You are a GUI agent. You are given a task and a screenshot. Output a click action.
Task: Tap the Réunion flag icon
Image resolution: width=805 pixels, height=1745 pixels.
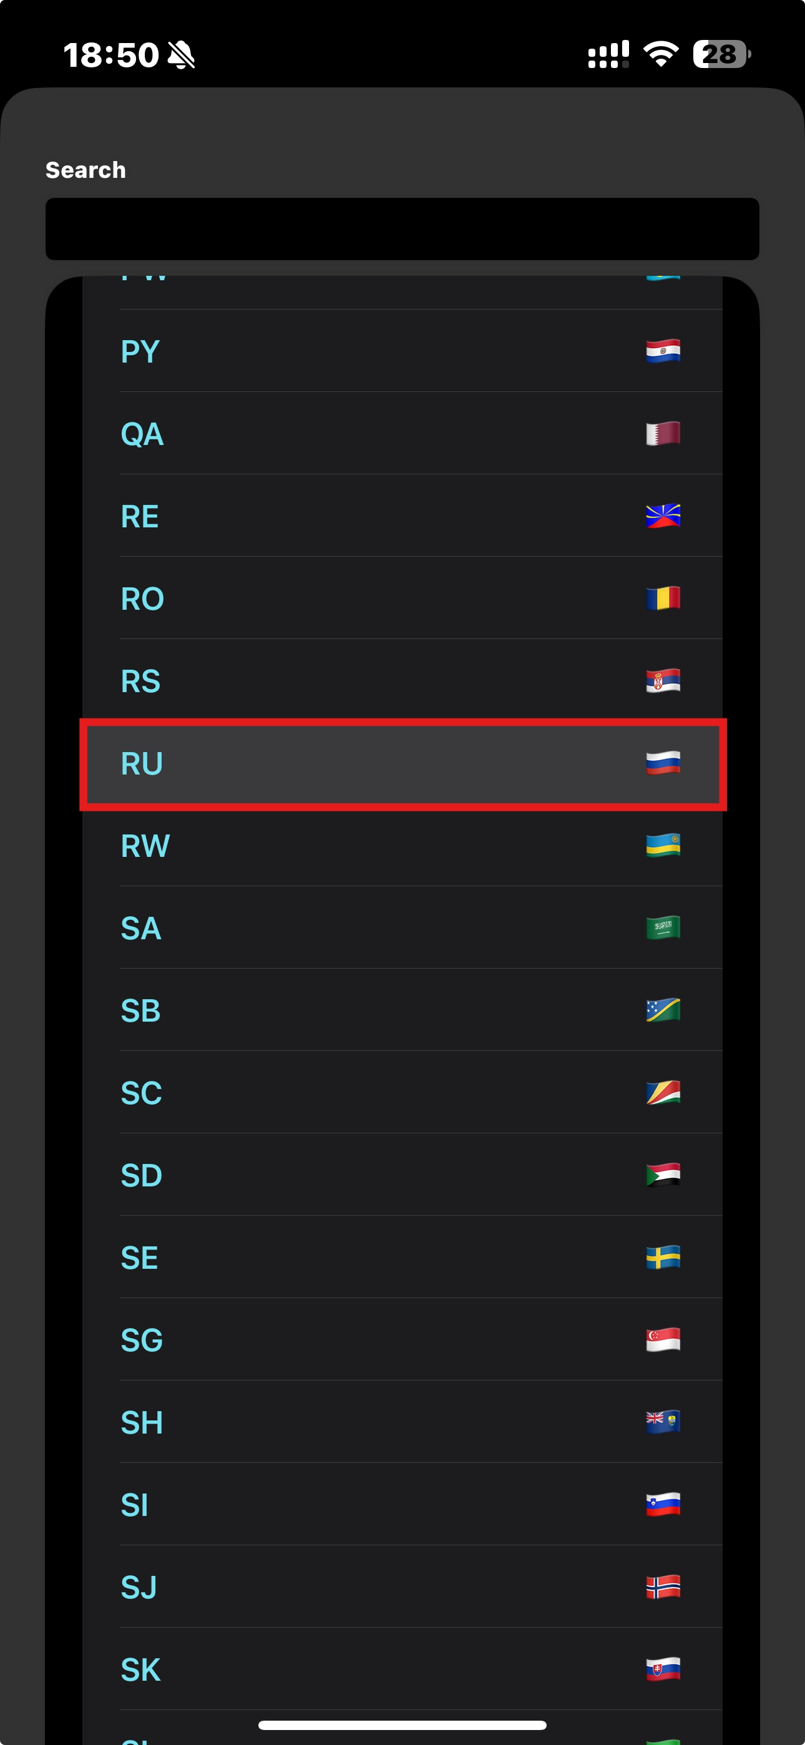[x=663, y=516]
